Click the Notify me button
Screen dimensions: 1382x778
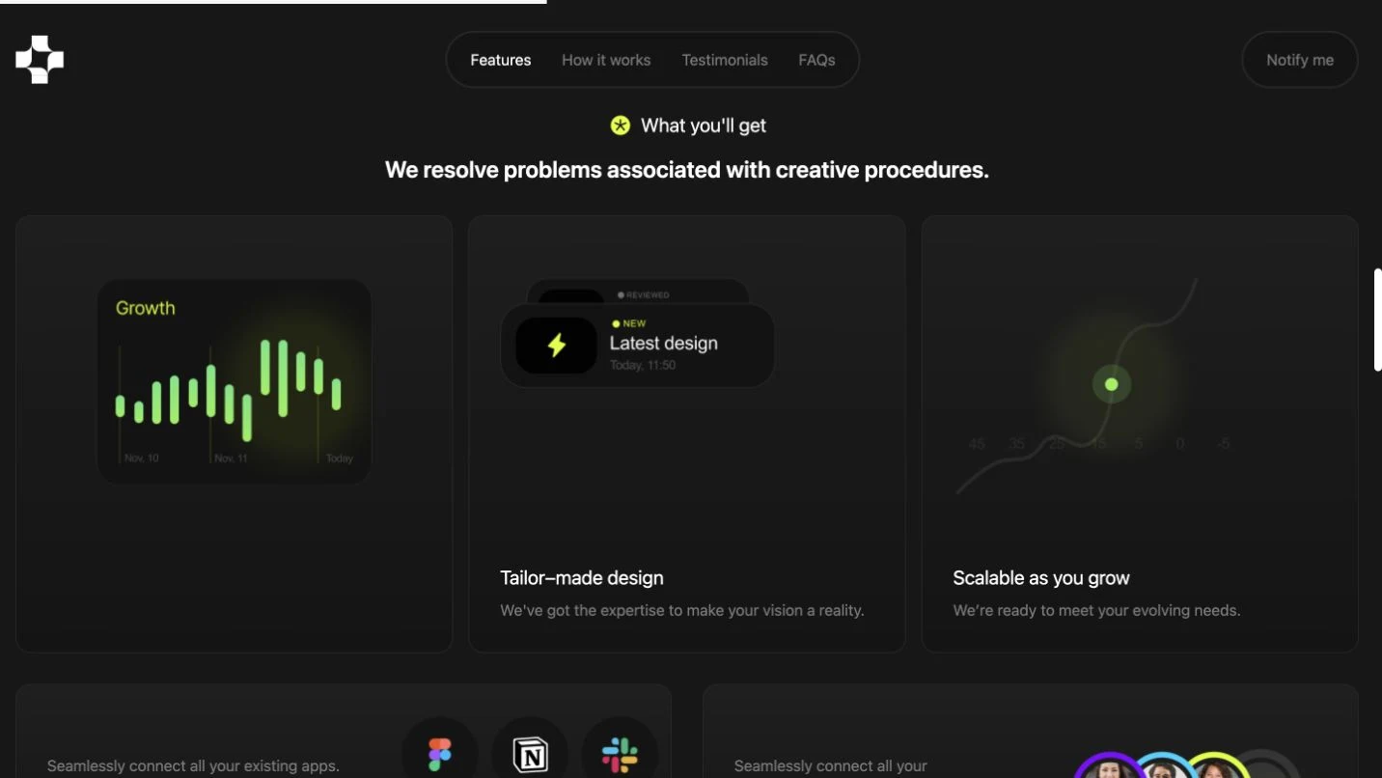pos(1299,60)
